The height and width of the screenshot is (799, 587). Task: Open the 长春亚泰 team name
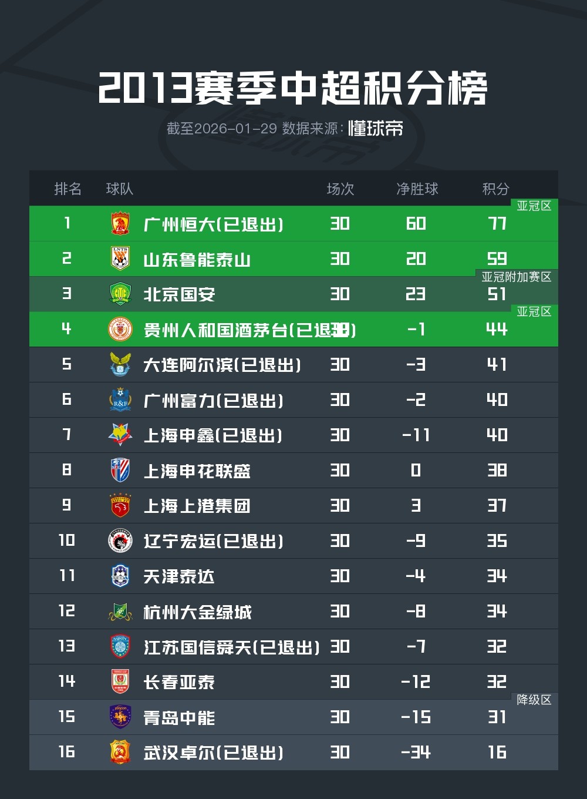click(x=179, y=682)
